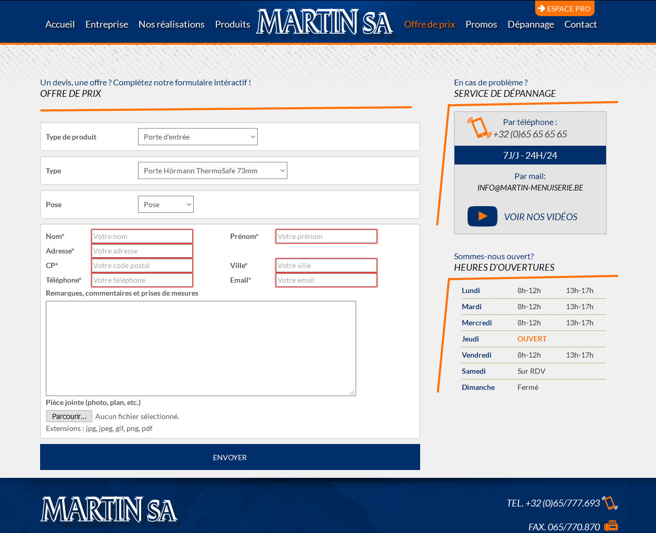Focus the Nom input field
Screen dimensions: 656x533
142,236
